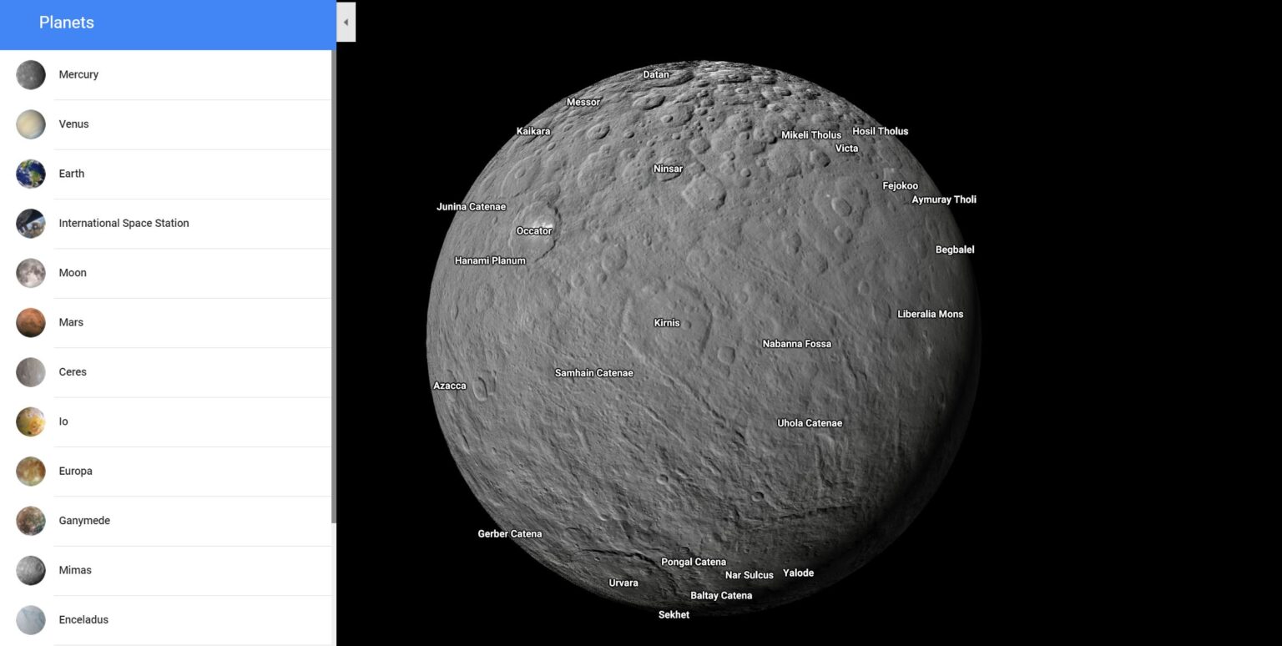Select the Mars planet icon
The image size is (1282, 646).
coord(30,322)
